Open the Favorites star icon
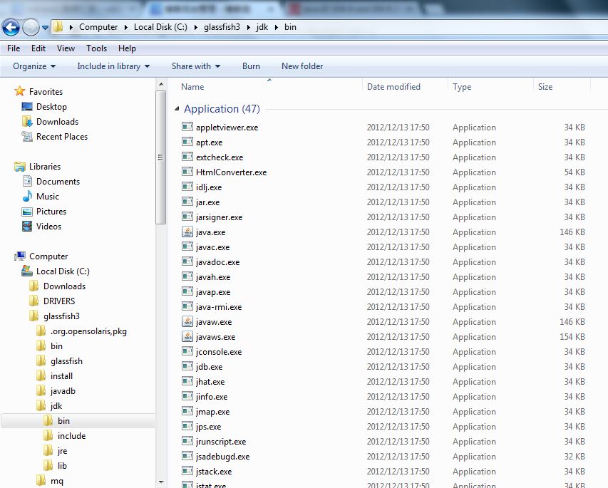608x488 pixels. [20, 92]
